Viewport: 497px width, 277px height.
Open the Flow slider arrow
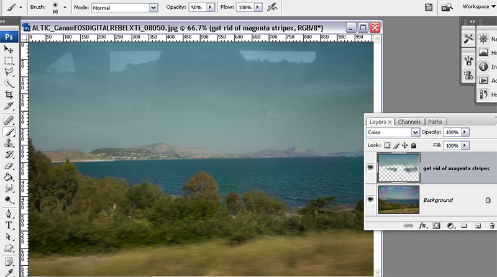pos(258,7)
